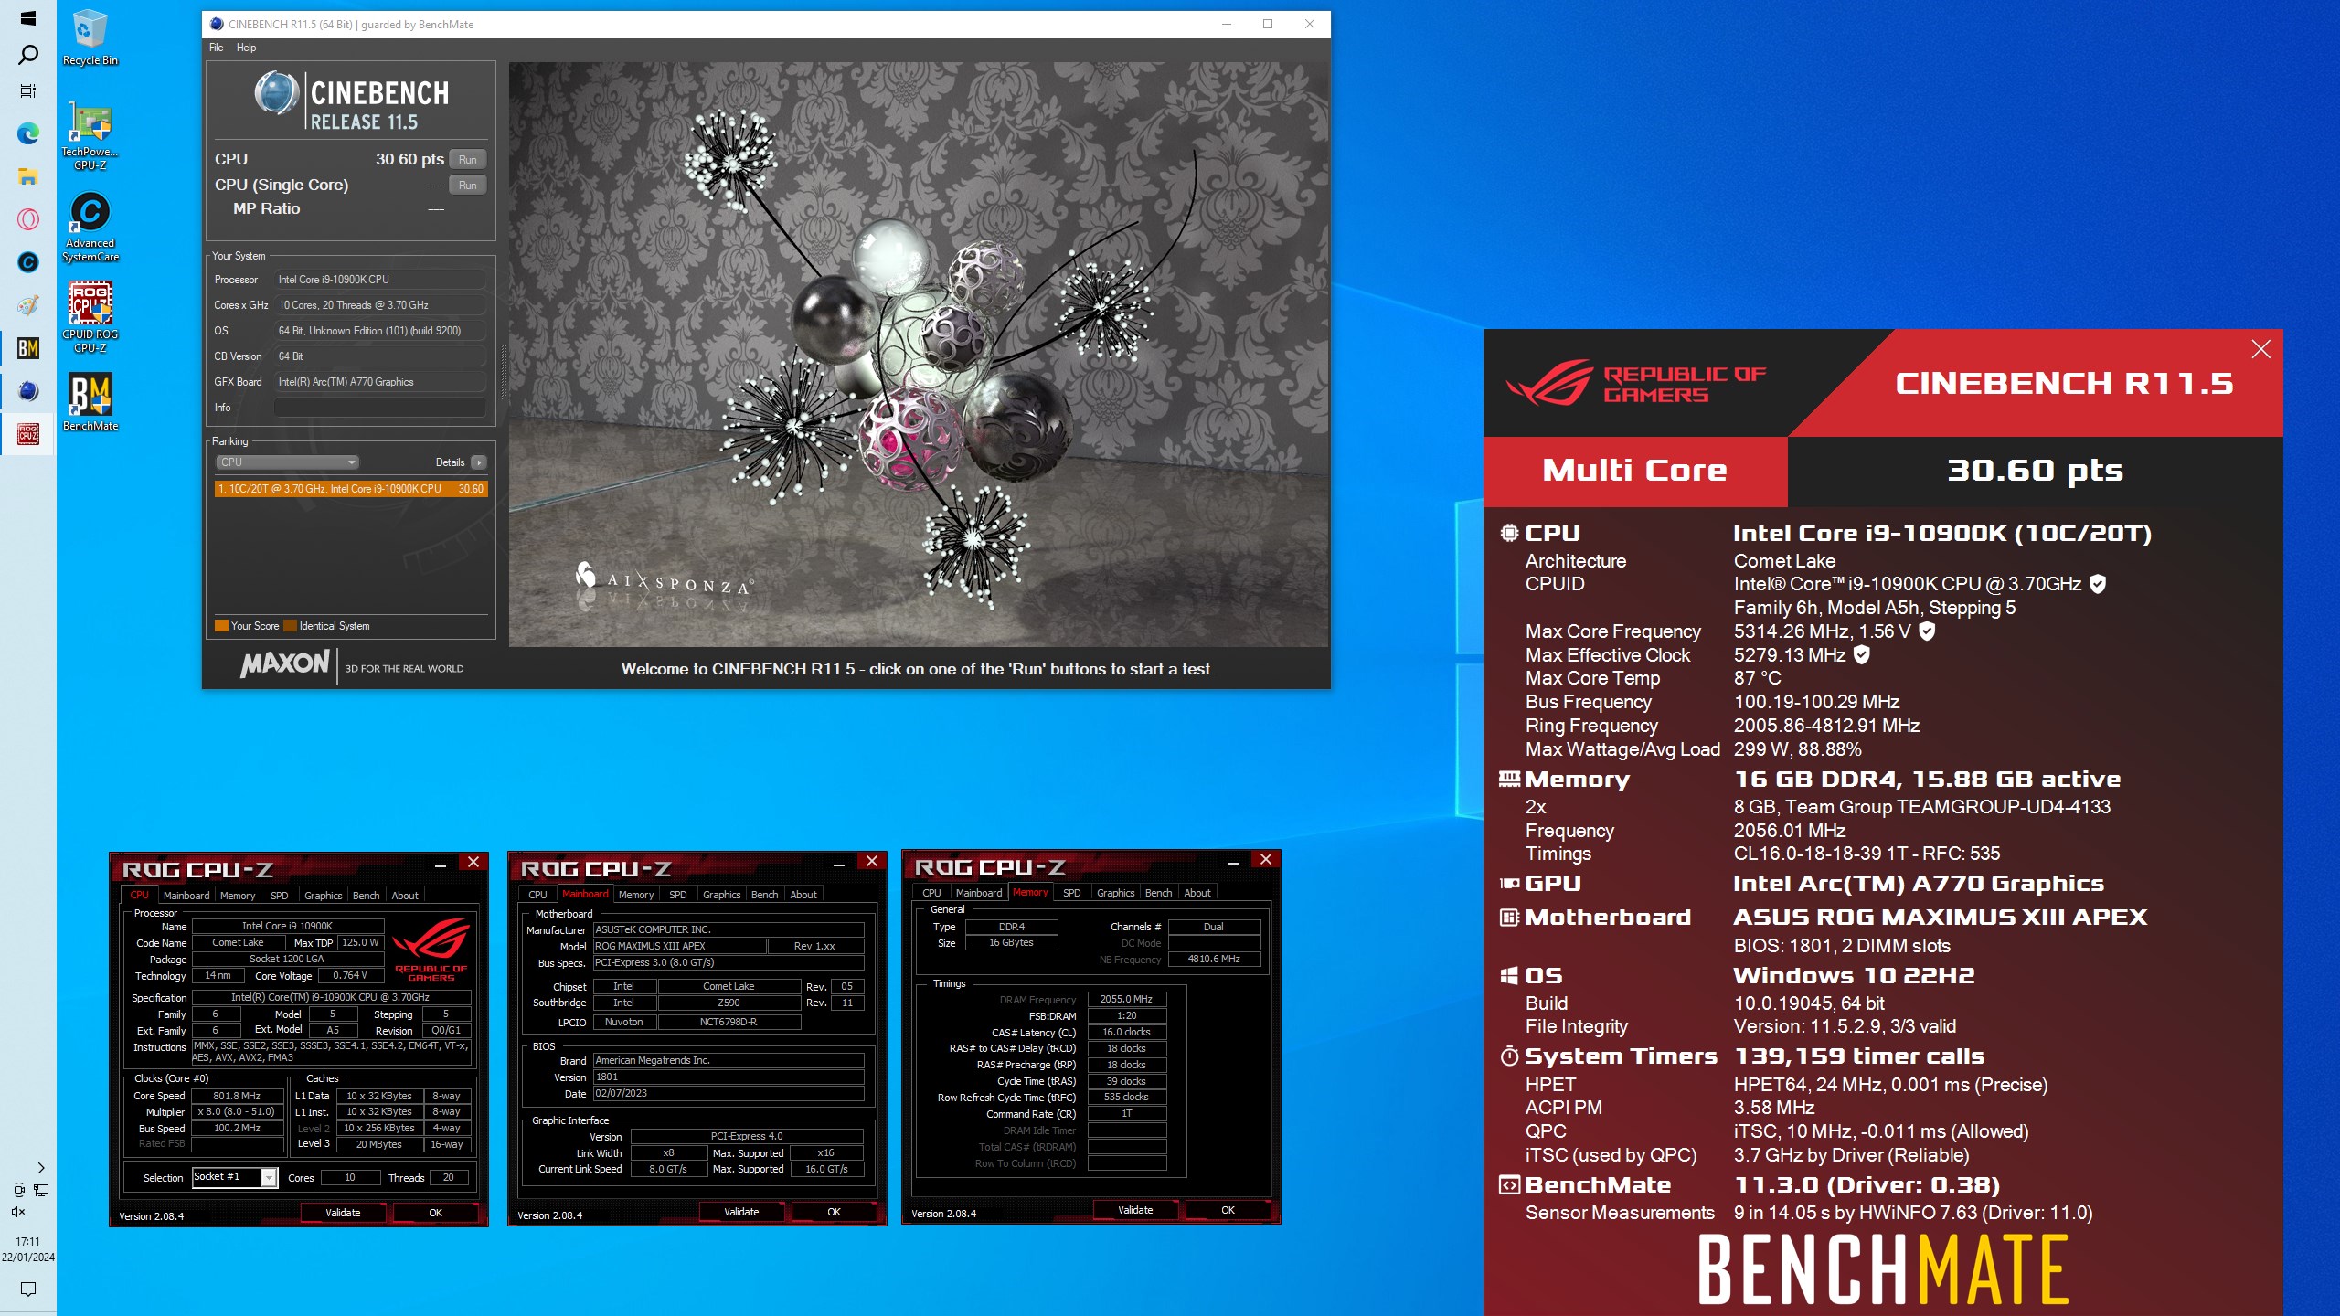The height and width of the screenshot is (1316, 2340).
Task: Open the Windows Start menu
Action: tap(27, 18)
